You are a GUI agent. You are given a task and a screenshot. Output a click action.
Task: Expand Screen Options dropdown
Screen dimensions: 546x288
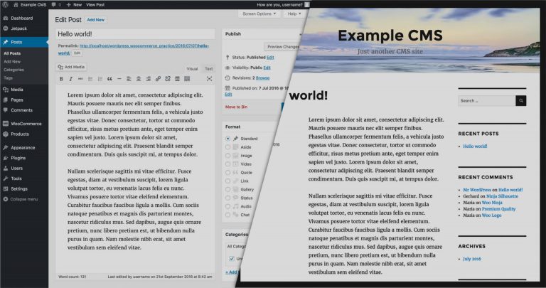click(x=259, y=14)
